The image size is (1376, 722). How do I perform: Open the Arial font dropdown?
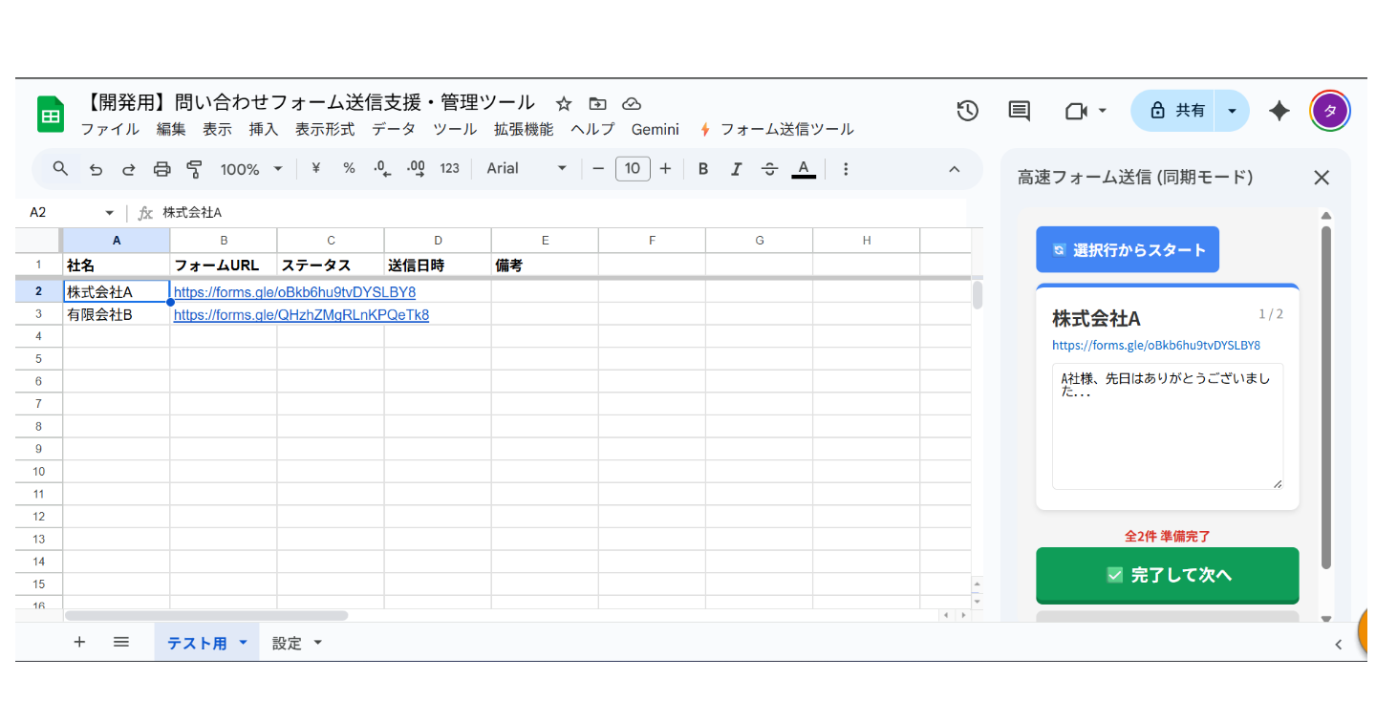[x=524, y=168]
